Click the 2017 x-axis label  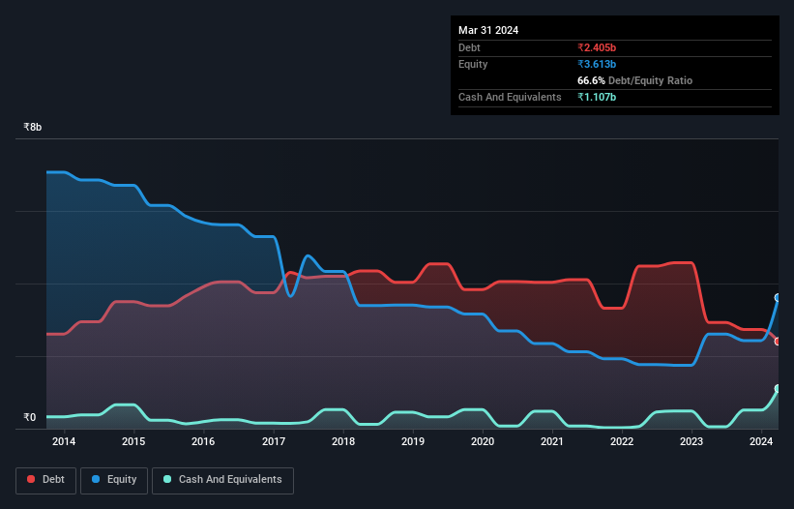pos(274,441)
